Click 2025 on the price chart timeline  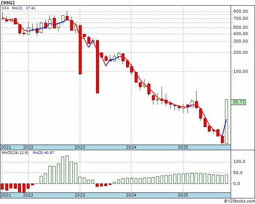pos(183,147)
